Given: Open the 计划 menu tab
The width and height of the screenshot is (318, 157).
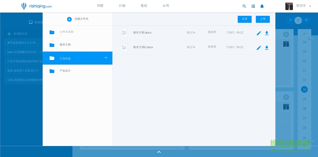Looking at the screenshot, I should (122, 6).
